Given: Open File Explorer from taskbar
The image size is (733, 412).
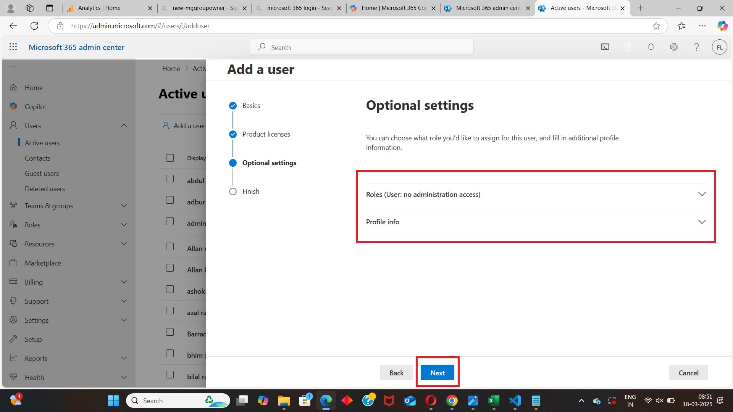Looking at the screenshot, I should (x=284, y=401).
